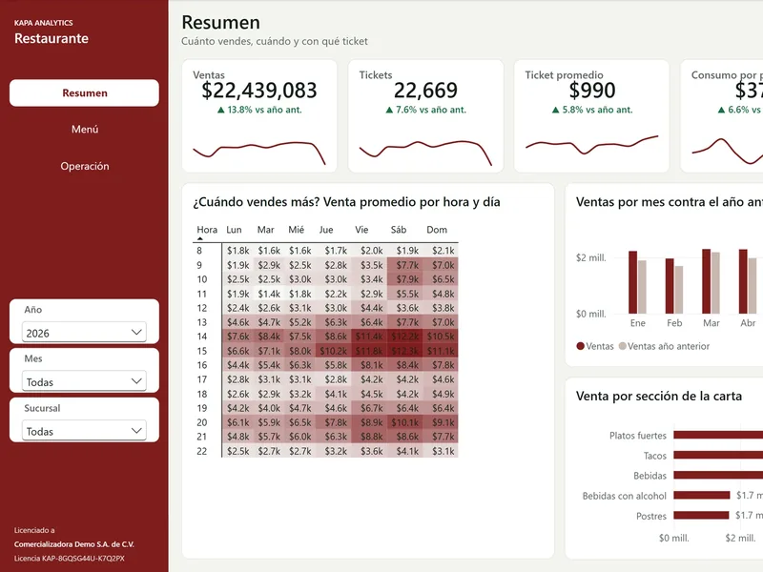This screenshot has width=763, height=572.
Task: Click the Hora sort arrow indicator
Action: 200,239
